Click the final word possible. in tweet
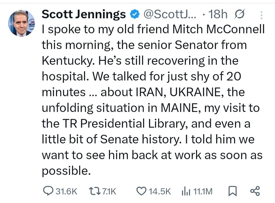Viewport: 275px width, 203px height. (x=66, y=171)
